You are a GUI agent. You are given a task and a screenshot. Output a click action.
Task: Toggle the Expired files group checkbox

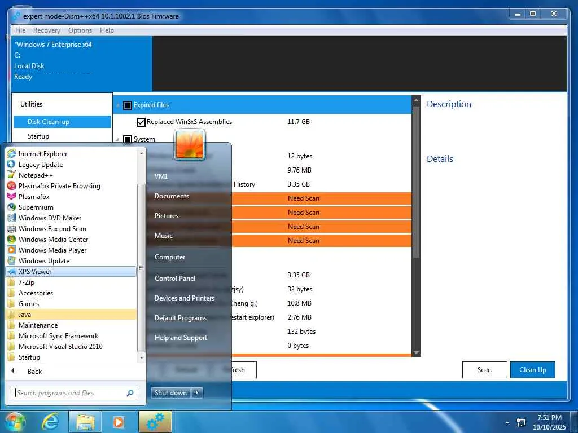point(127,105)
